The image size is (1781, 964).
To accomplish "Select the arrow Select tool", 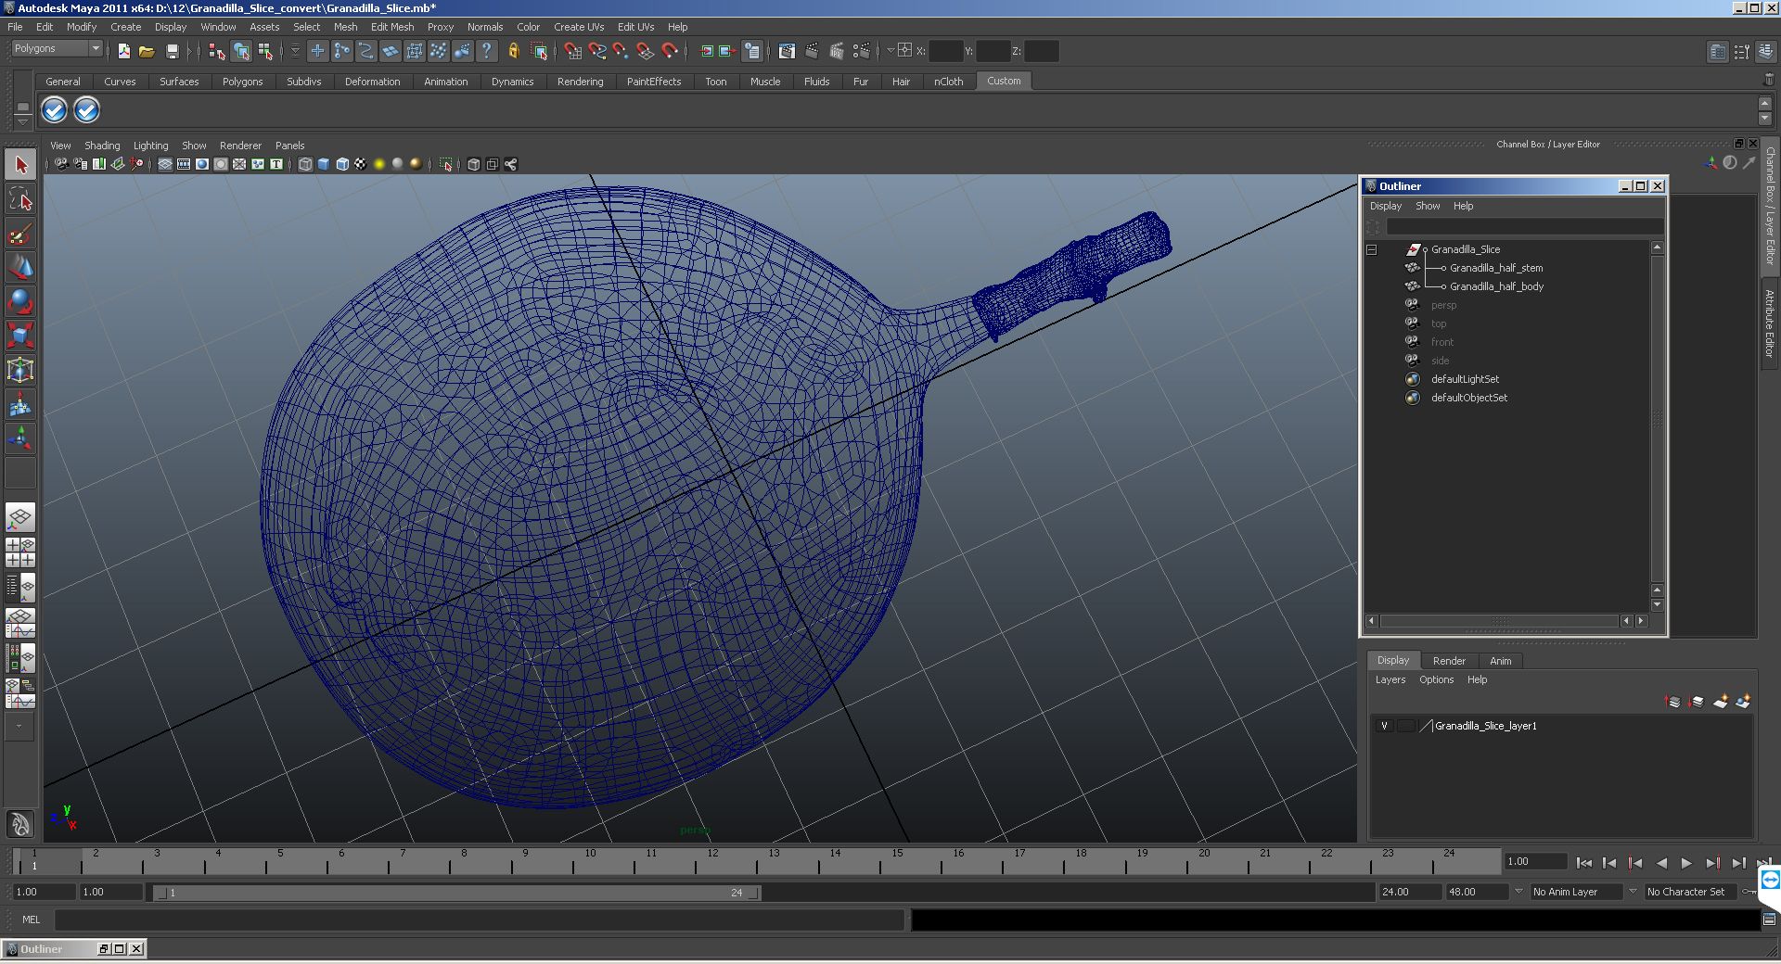I will [20, 165].
